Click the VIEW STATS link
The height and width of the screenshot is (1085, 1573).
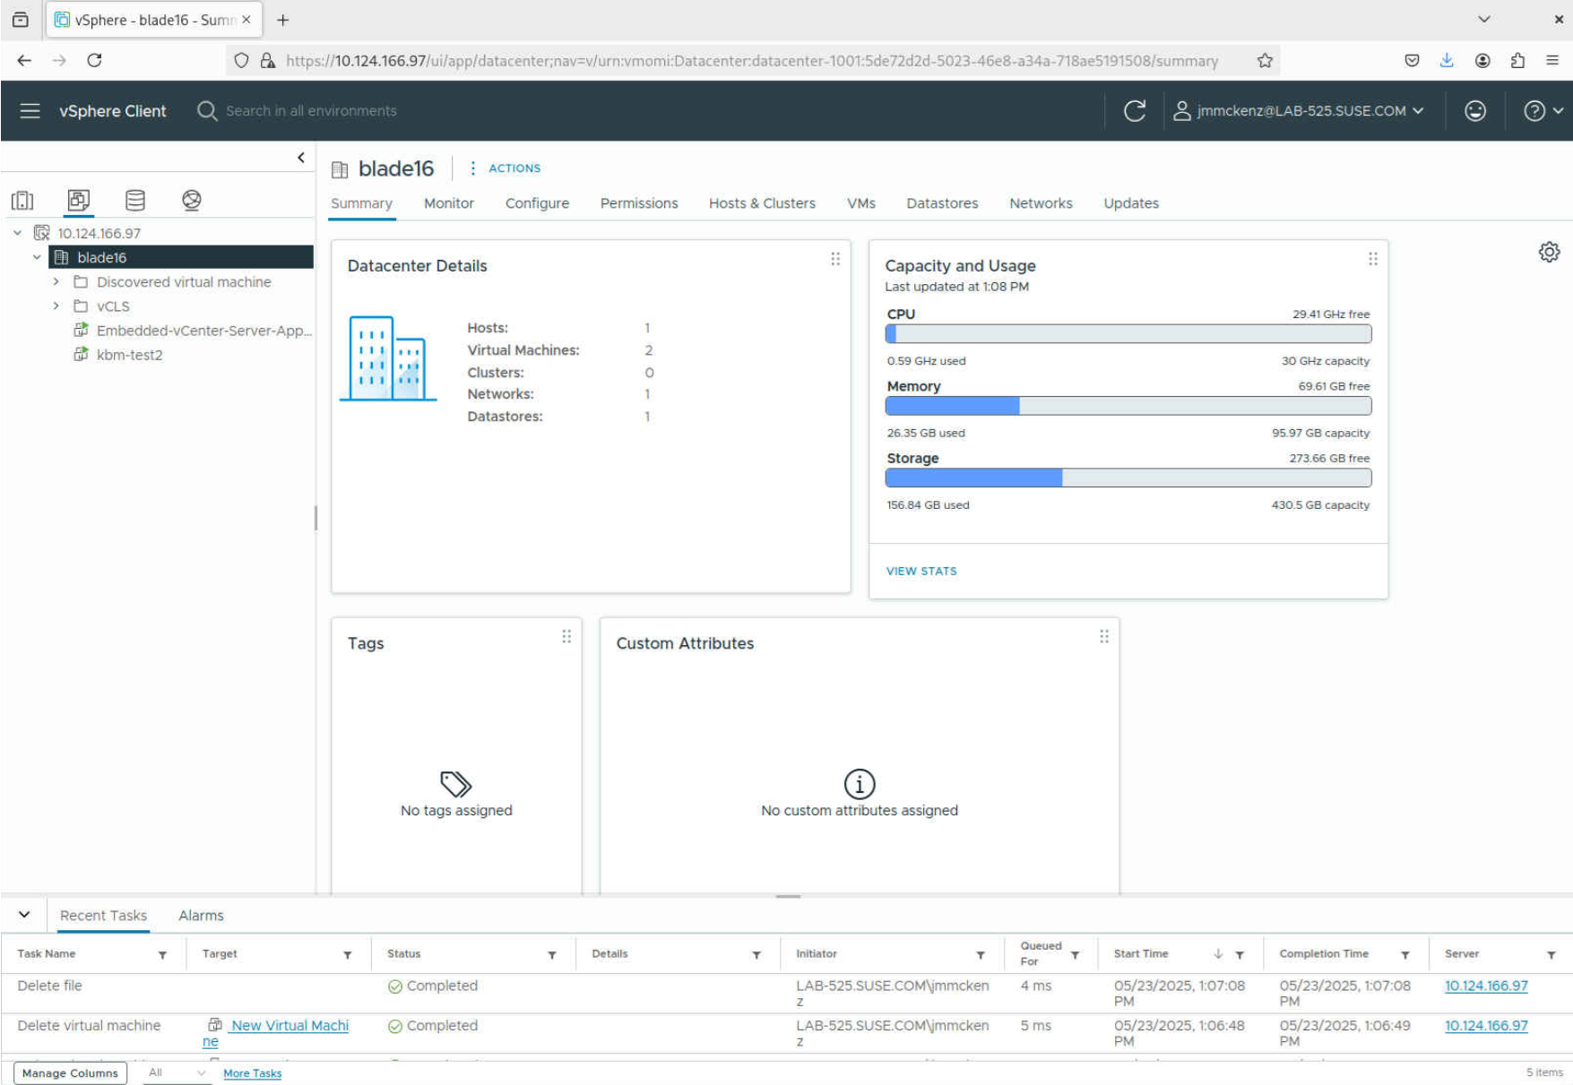921,571
